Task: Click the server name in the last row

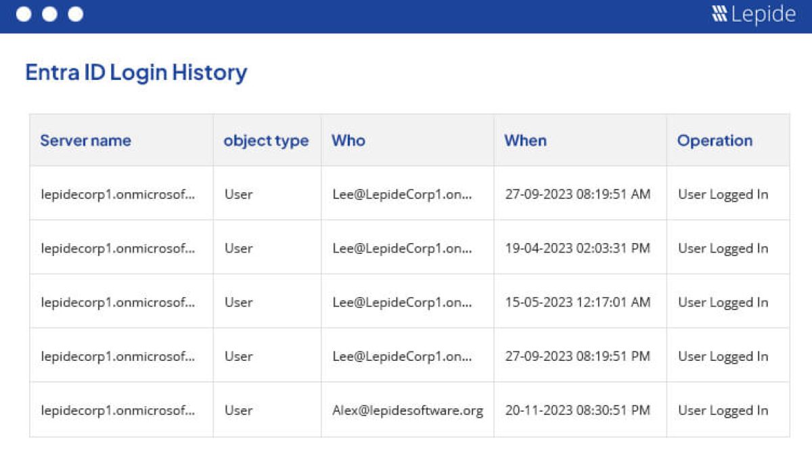Action: (x=118, y=410)
